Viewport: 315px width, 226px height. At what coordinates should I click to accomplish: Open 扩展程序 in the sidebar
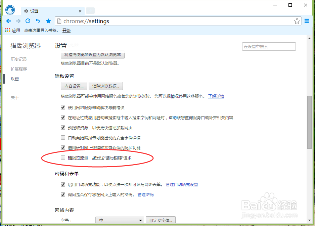coord(19,69)
